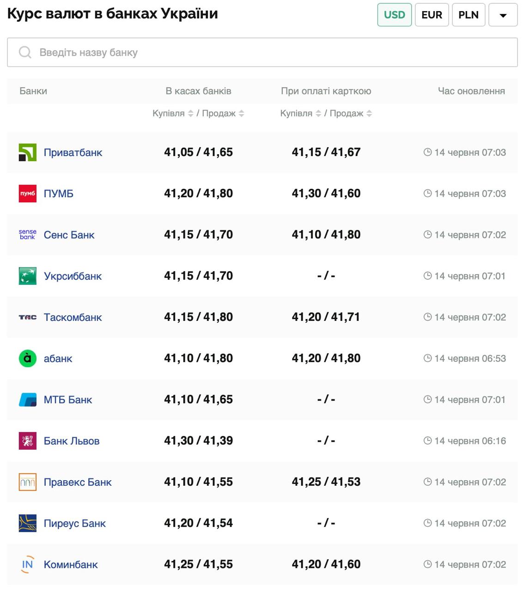This screenshot has width=529, height=591.
Task: Select the USD currency tab
Action: tap(394, 15)
